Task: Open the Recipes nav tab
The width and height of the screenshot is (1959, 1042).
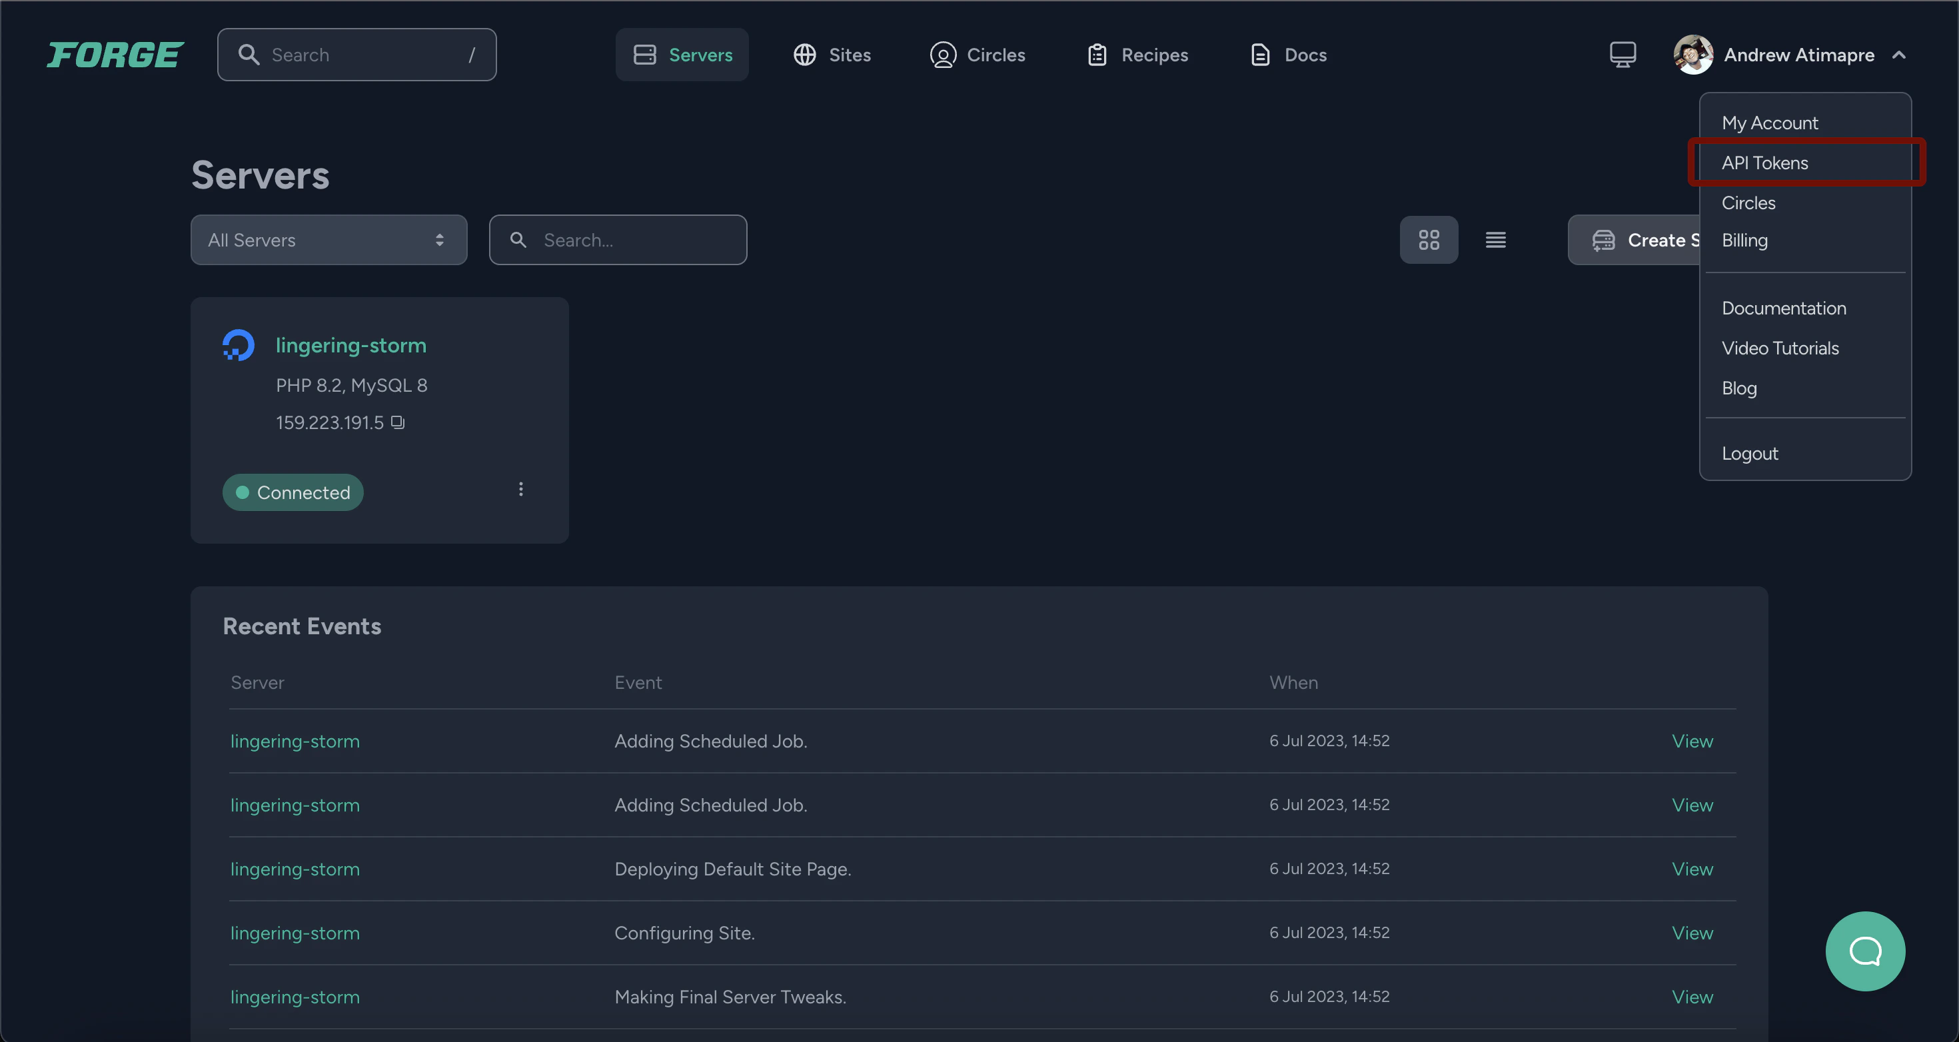Action: 1137,55
